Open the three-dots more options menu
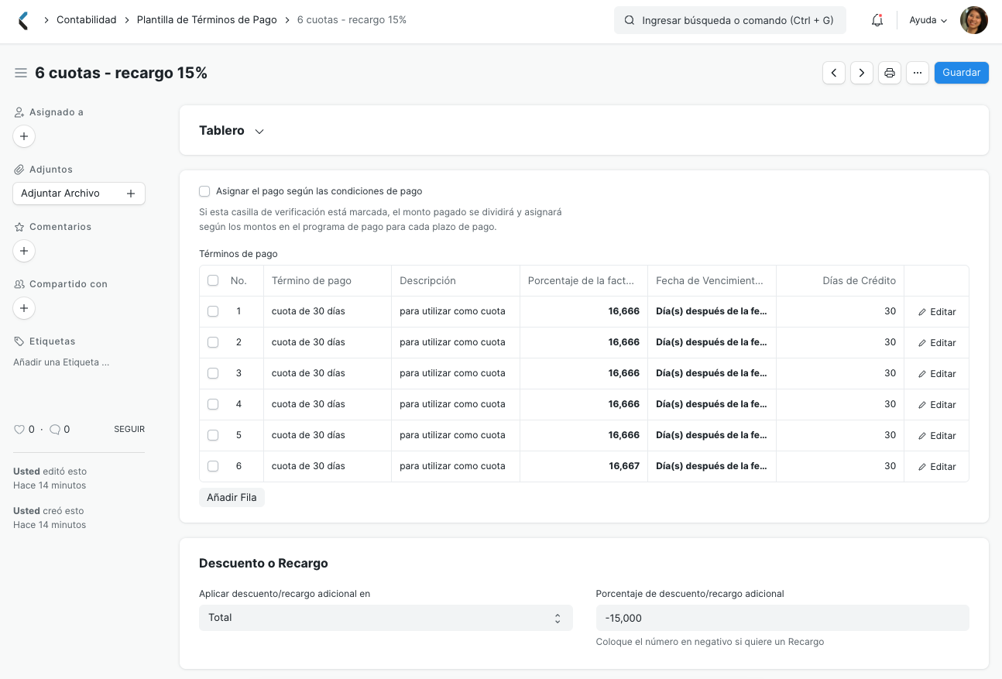This screenshot has height=679, width=1002. coord(918,73)
